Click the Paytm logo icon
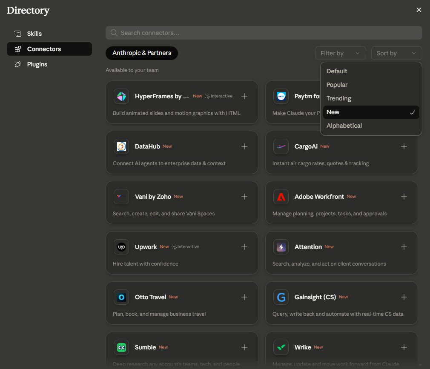 (281, 96)
